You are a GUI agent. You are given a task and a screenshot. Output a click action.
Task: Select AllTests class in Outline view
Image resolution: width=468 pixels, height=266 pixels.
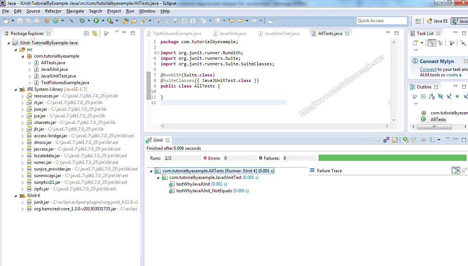pyautogui.click(x=434, y=120)
